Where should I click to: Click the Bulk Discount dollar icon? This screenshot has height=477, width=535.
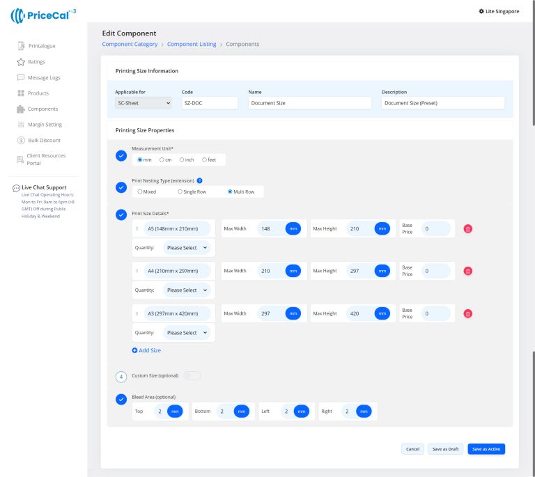21,141
